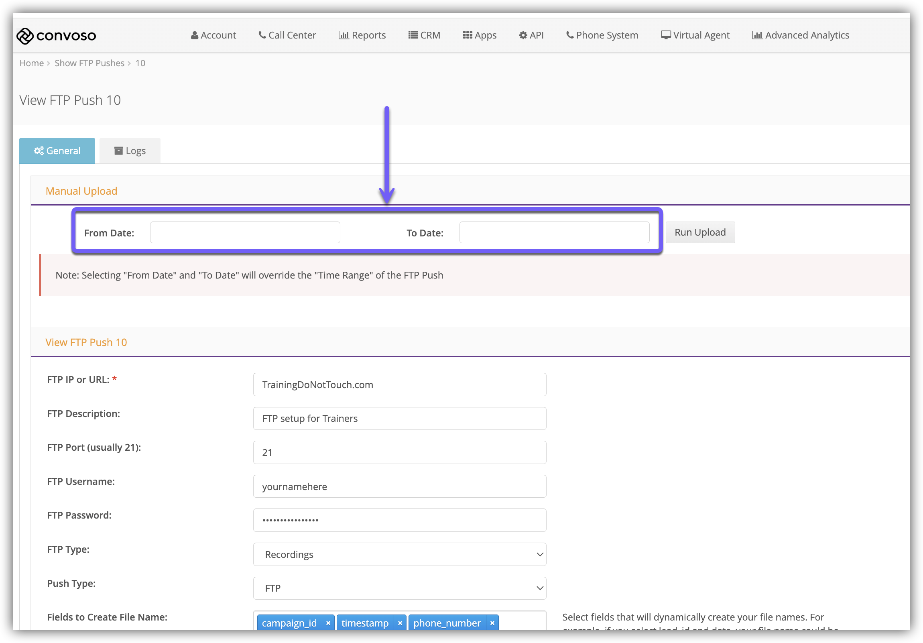
Task: Open the Call Center menu
Action: [287, 35]
